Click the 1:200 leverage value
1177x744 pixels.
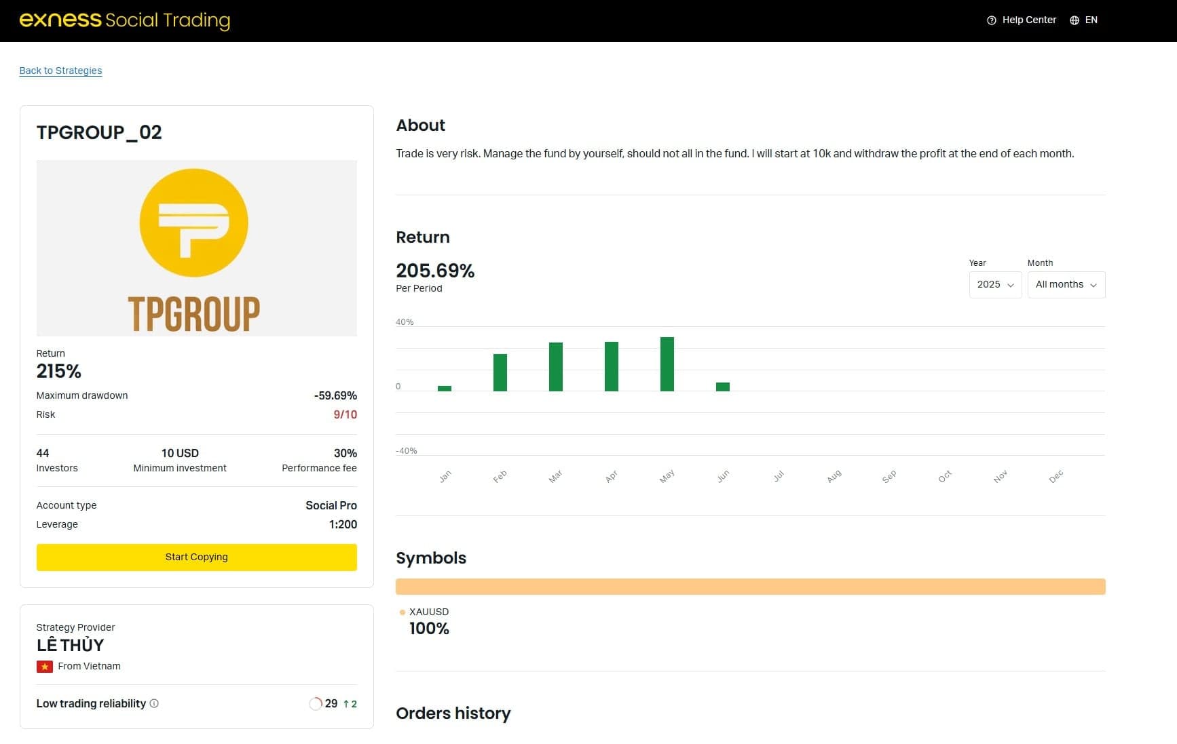(x=343, y=524)
